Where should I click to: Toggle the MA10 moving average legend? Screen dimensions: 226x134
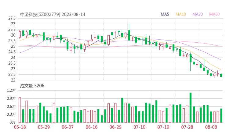tap(181, 14)
